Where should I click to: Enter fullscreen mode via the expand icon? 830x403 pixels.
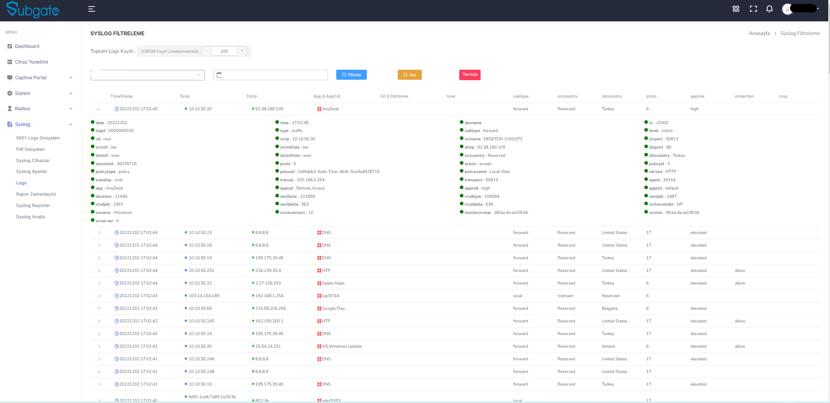pos(753,9)
